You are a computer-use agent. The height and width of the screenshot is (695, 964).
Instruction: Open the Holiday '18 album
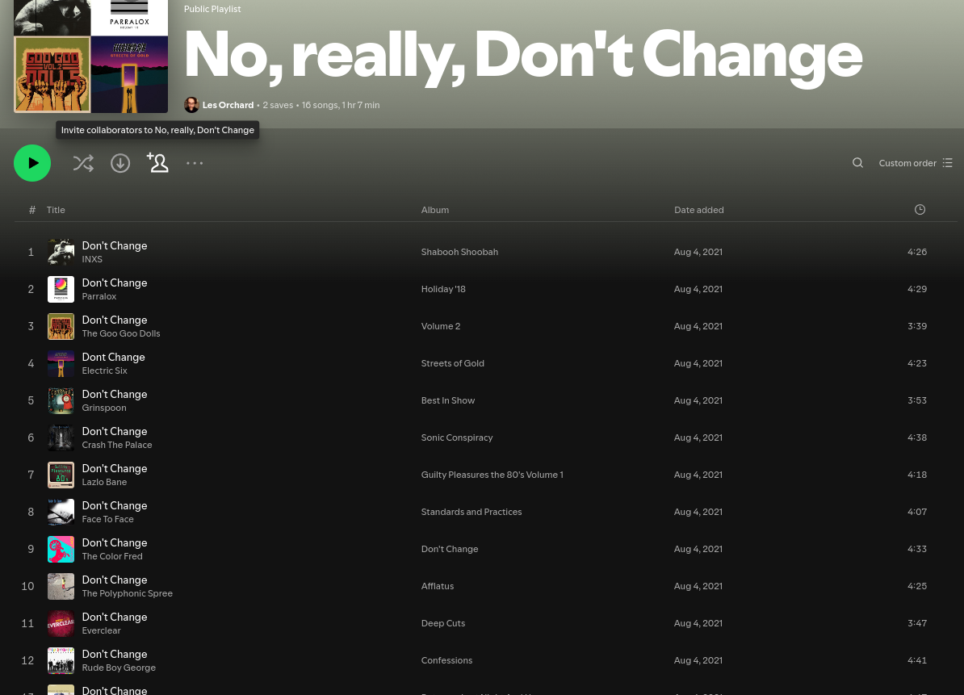click(x=443, y=289)
